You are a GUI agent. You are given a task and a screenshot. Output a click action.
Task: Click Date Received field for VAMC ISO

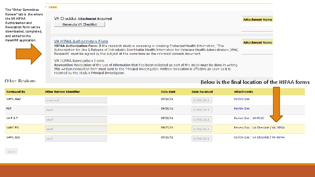(x=202, y=138)
